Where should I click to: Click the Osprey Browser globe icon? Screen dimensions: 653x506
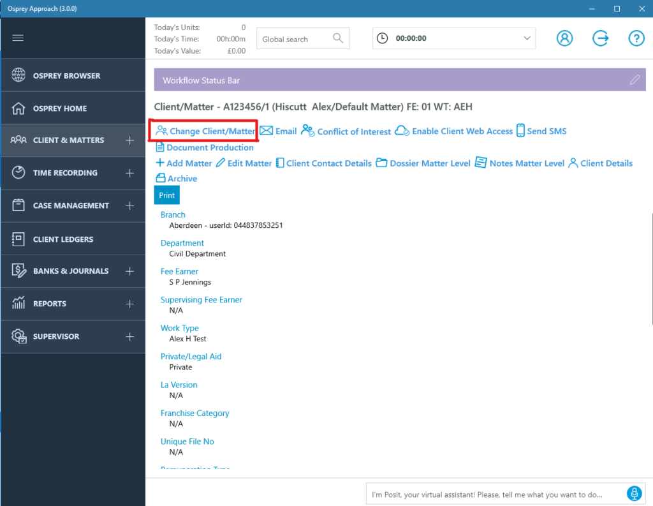(18, 75)
